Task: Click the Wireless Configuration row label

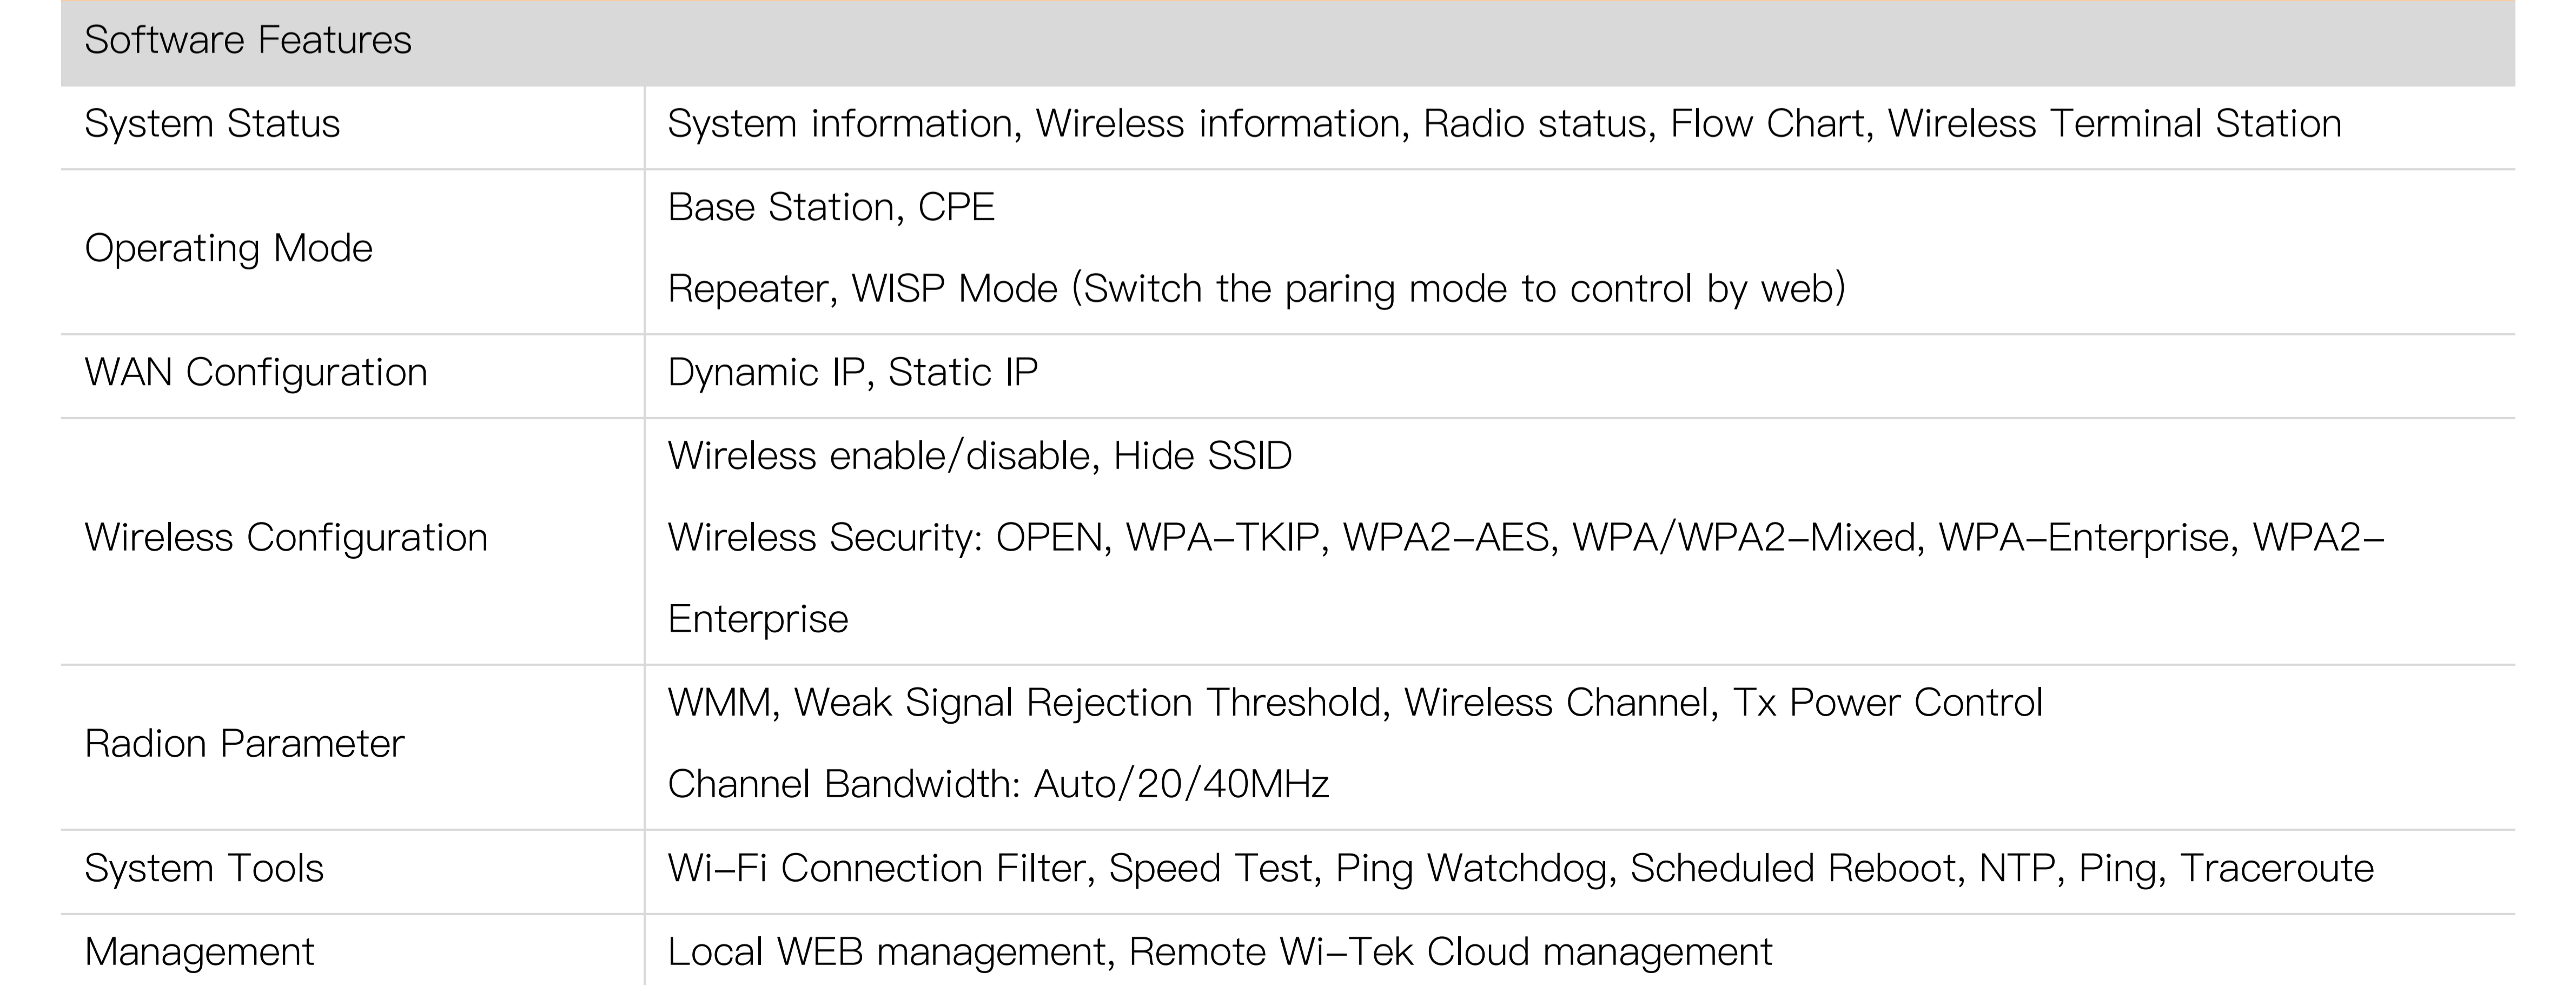Action: coord(286,538)
